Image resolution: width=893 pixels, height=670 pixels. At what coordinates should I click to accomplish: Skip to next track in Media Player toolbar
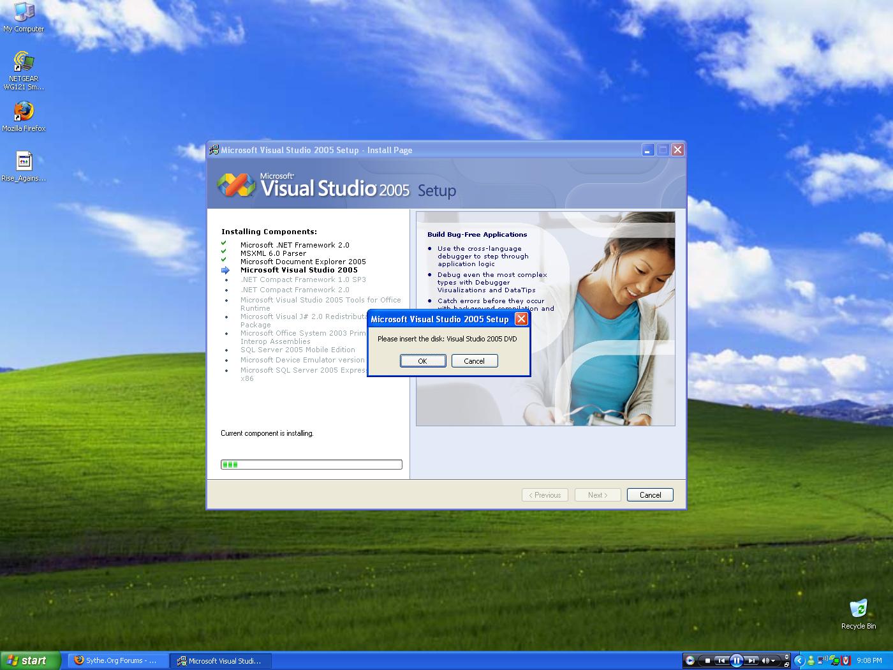(x=752, y=660)
